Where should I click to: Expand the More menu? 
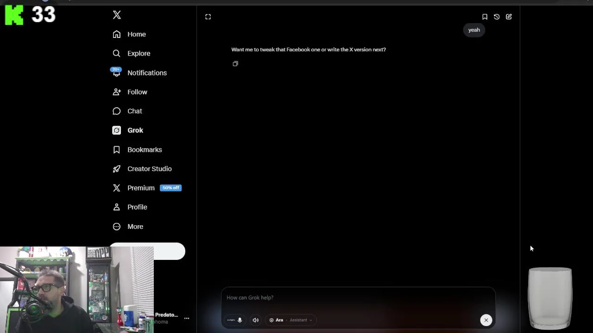[x=128, y=227]
